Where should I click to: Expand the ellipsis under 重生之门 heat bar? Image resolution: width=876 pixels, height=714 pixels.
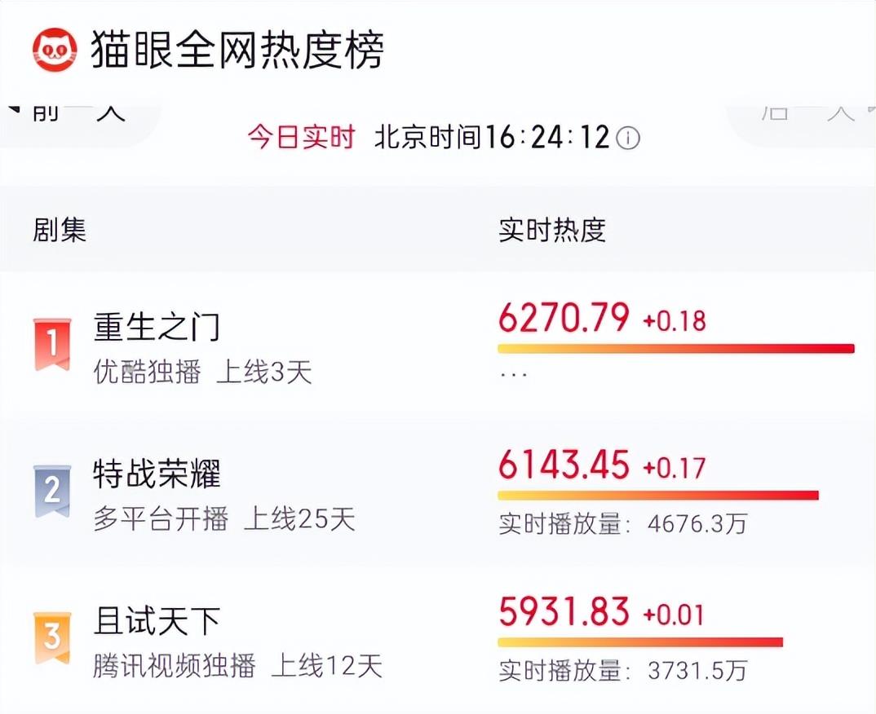coord(513,375)
